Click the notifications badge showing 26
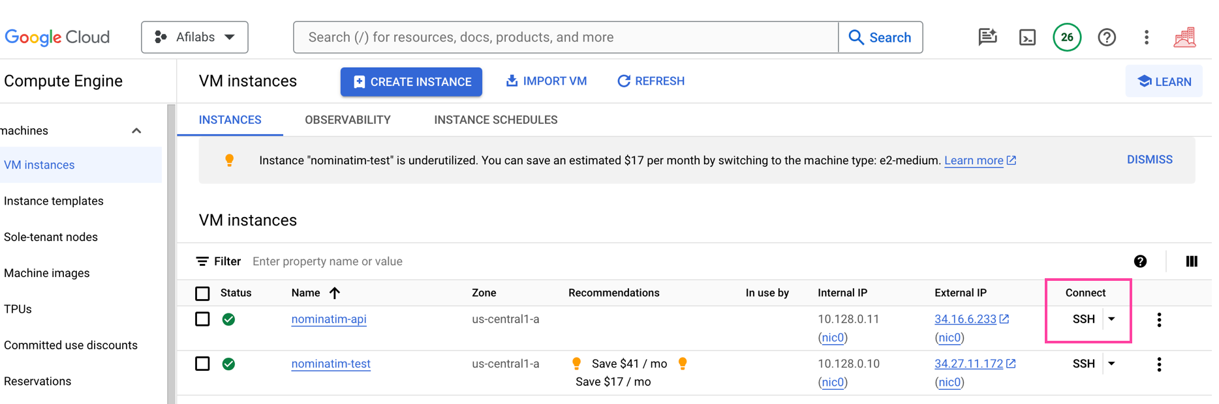This screenshot has width=1219, height=404. click(x=1067, y=38)
